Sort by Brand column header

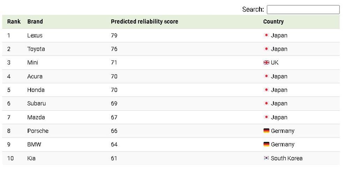[x=35, y=22]
